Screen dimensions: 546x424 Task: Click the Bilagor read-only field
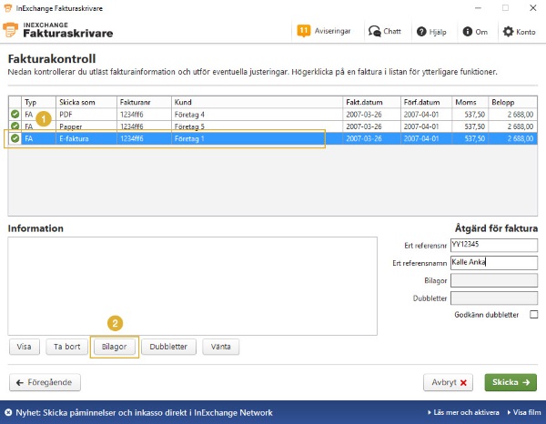pyautogui.click(x=494, y=280)
